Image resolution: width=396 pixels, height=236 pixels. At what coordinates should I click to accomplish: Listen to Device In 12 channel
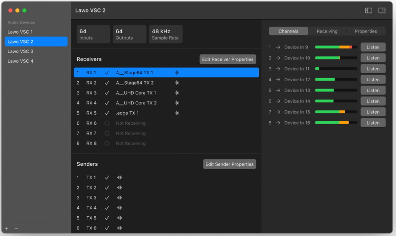point(373,80)
